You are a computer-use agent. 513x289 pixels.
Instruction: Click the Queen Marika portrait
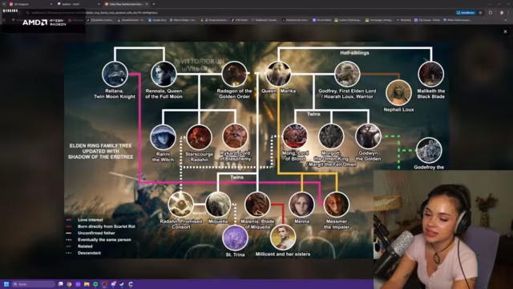pos(278,74)
